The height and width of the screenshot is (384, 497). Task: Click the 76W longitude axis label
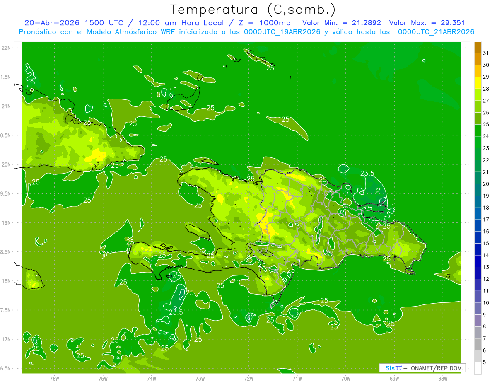54,379
